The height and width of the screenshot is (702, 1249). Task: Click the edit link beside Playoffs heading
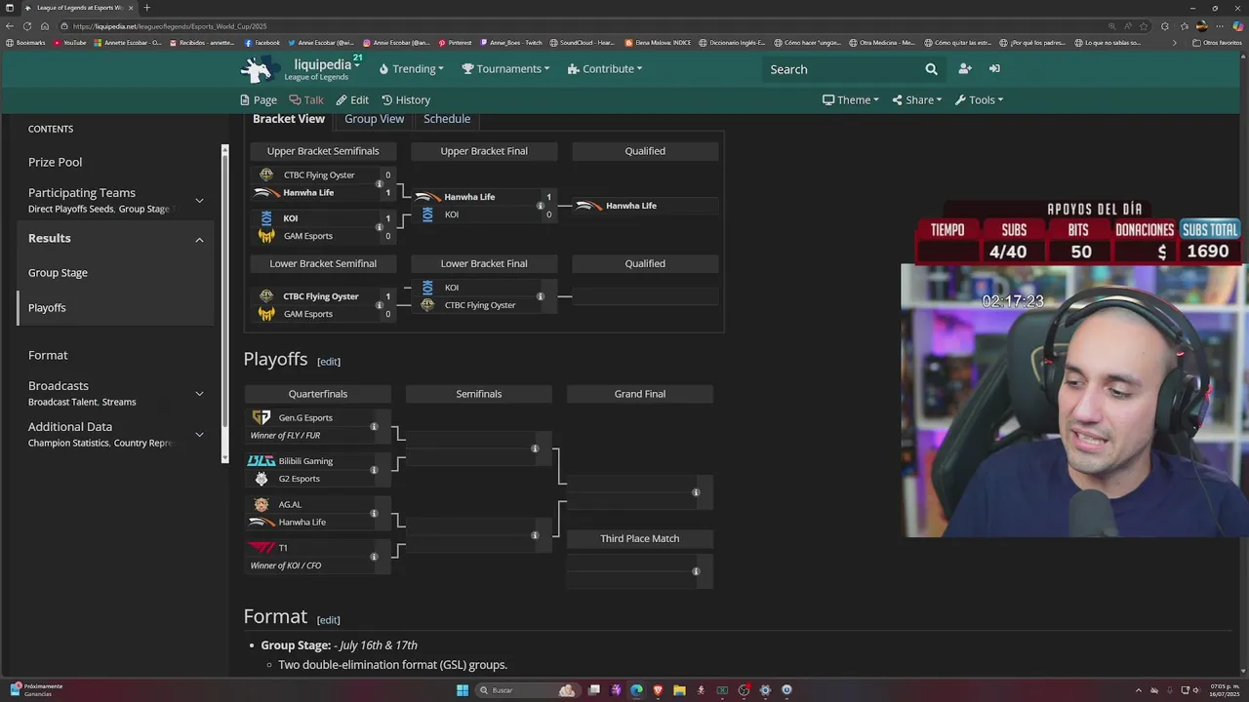tap(329, 362)
